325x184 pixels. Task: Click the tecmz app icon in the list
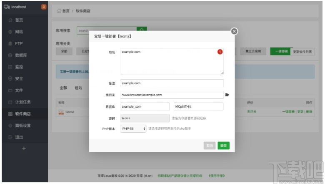tap(61, 112)
